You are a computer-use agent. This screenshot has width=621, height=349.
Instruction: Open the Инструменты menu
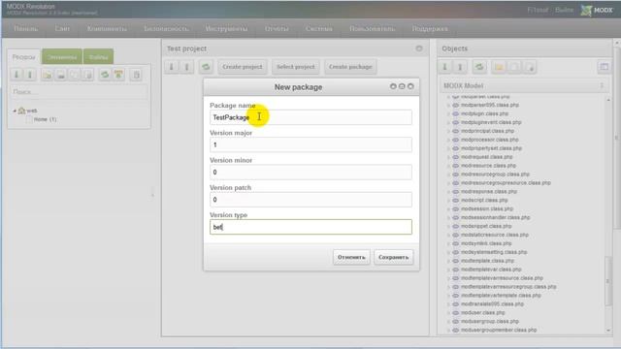coord(226,28)
